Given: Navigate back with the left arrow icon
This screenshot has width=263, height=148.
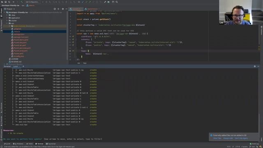Looking at the screenshot, I should (x=14, y=2).
